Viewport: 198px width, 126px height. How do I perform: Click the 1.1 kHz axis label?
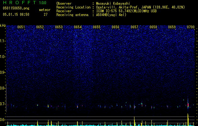click(x=3, y=41)
